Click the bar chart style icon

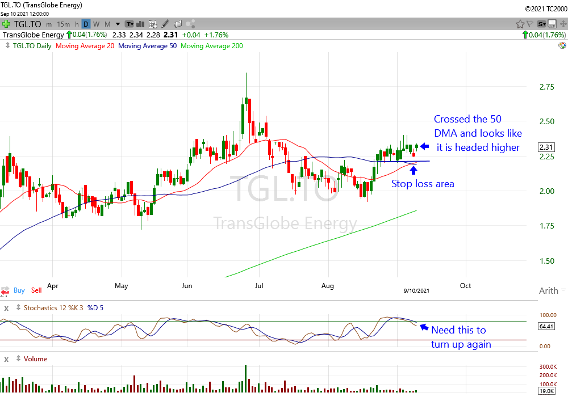(x=140, y=24)
